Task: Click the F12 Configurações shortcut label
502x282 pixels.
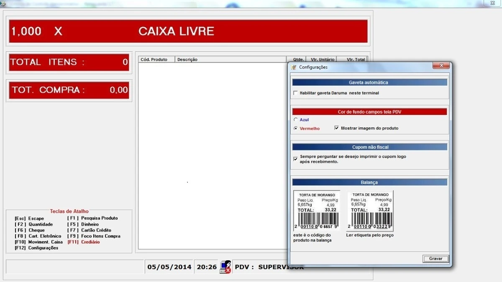Action: click(x=36, y=248)
